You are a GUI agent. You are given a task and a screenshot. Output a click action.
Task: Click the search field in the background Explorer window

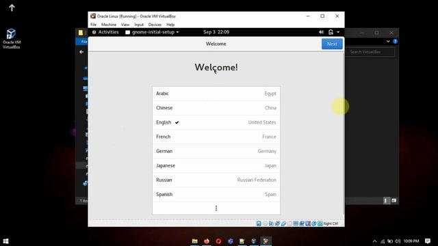pos(370,52)
